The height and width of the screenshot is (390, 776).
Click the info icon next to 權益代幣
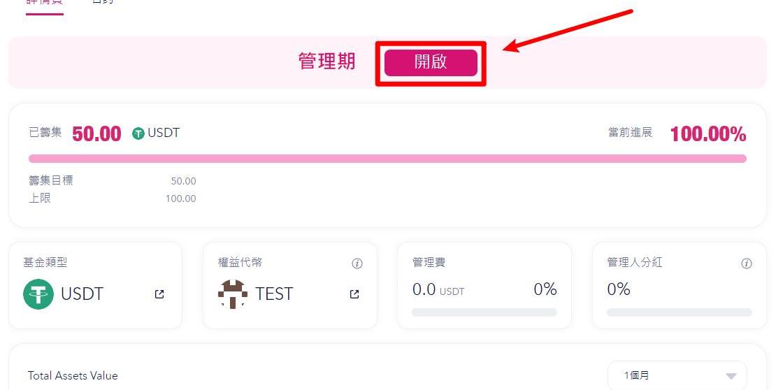357,263
